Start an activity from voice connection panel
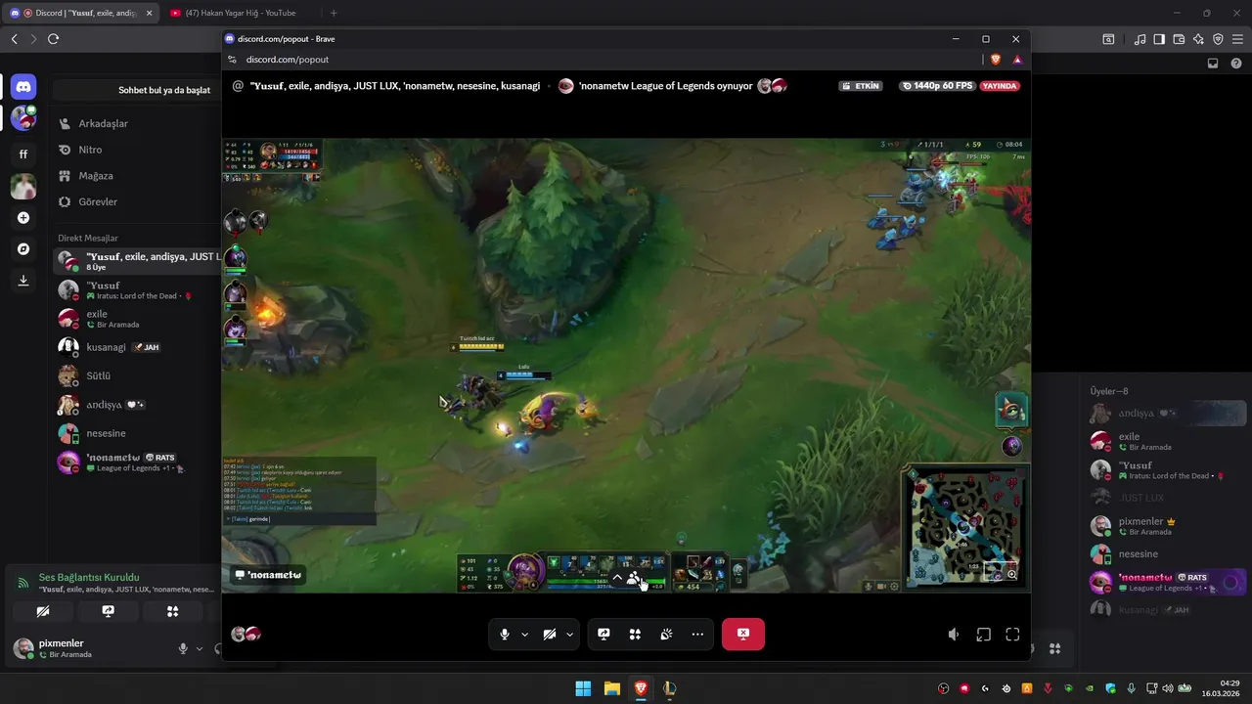Viewport: 1252px width, 704px height. tap(172, 611)
